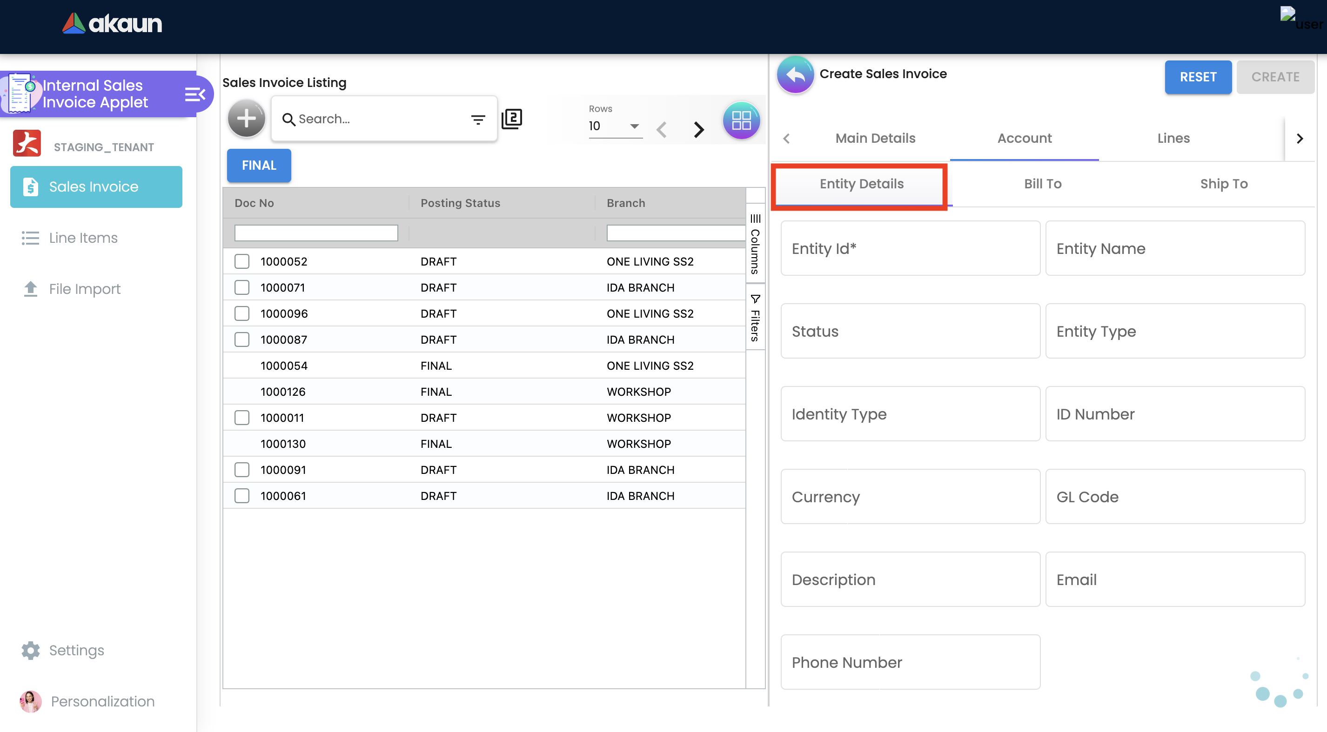Click the grey plus add-invoice button

point(246,119)
